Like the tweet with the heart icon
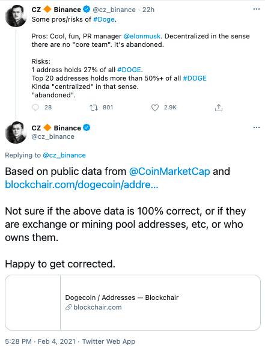 pyautogui.click(x=155, y=108)
